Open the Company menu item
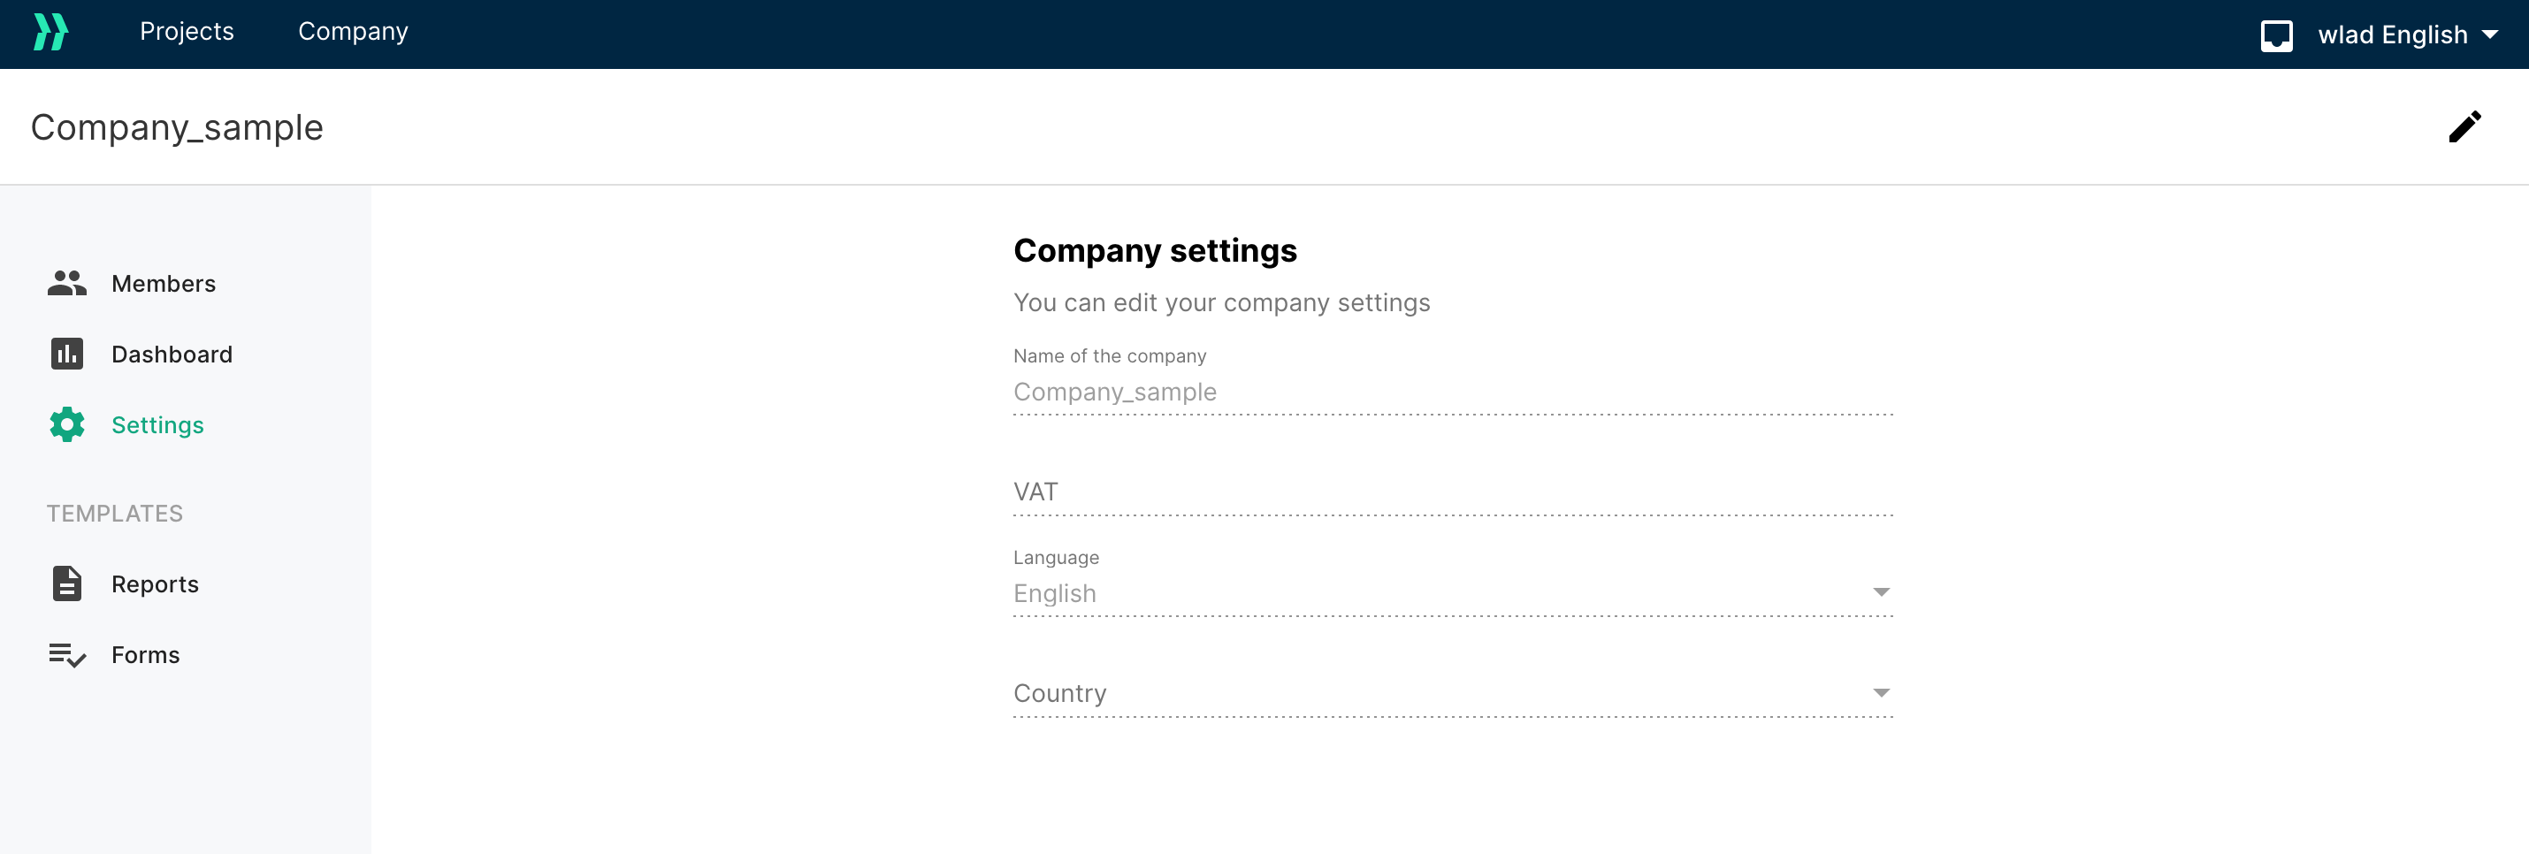Image resolution: width=2529 pixels, height=854 pixels. [354, 32]
